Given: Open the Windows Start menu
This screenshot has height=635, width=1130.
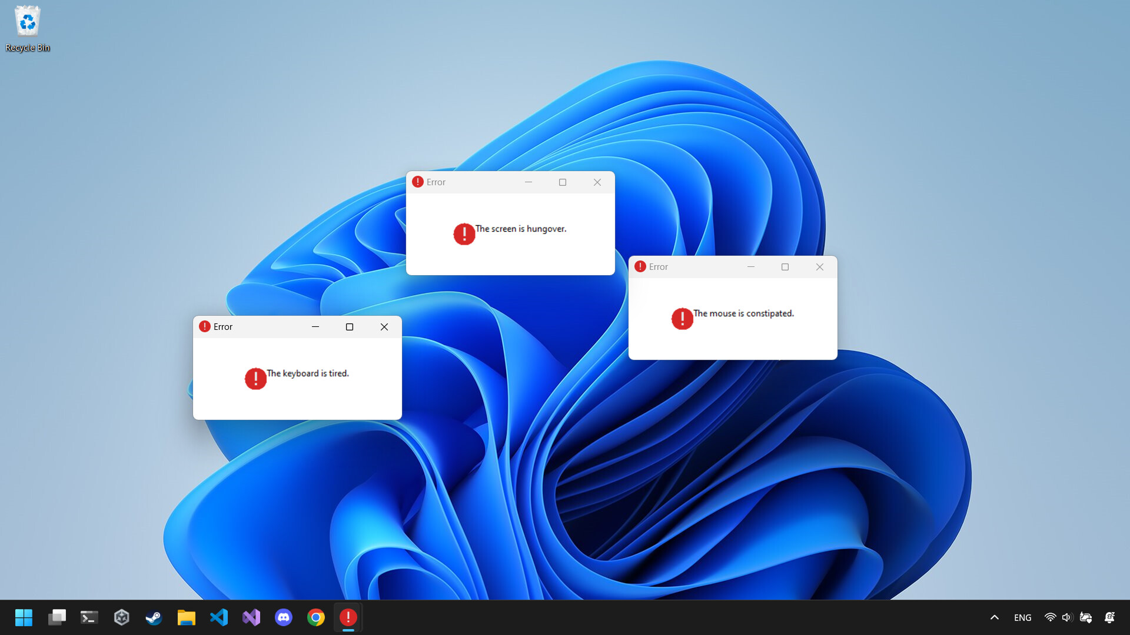Looking at the screenshot, I should 24,617.
